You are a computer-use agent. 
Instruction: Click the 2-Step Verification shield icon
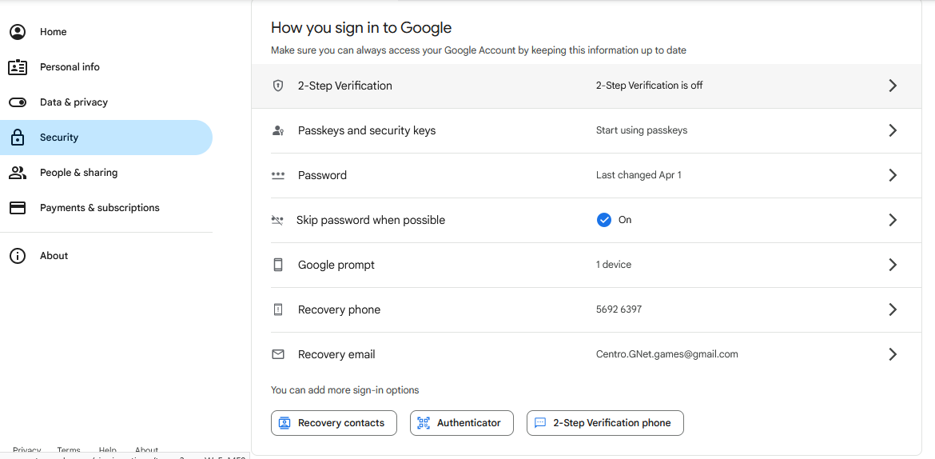pyautogui.click(x=278, y=86)
